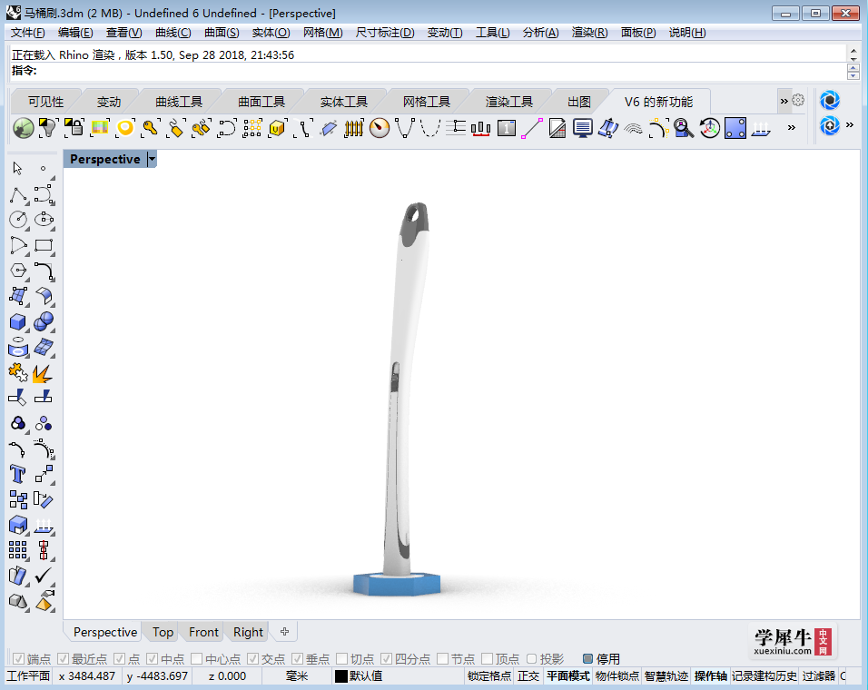Image resolution: width=868 pixels, height=690 pixels.
Task: Add a new viewport tab with plus
Action: pyautogui.click(x=284, y=631)
